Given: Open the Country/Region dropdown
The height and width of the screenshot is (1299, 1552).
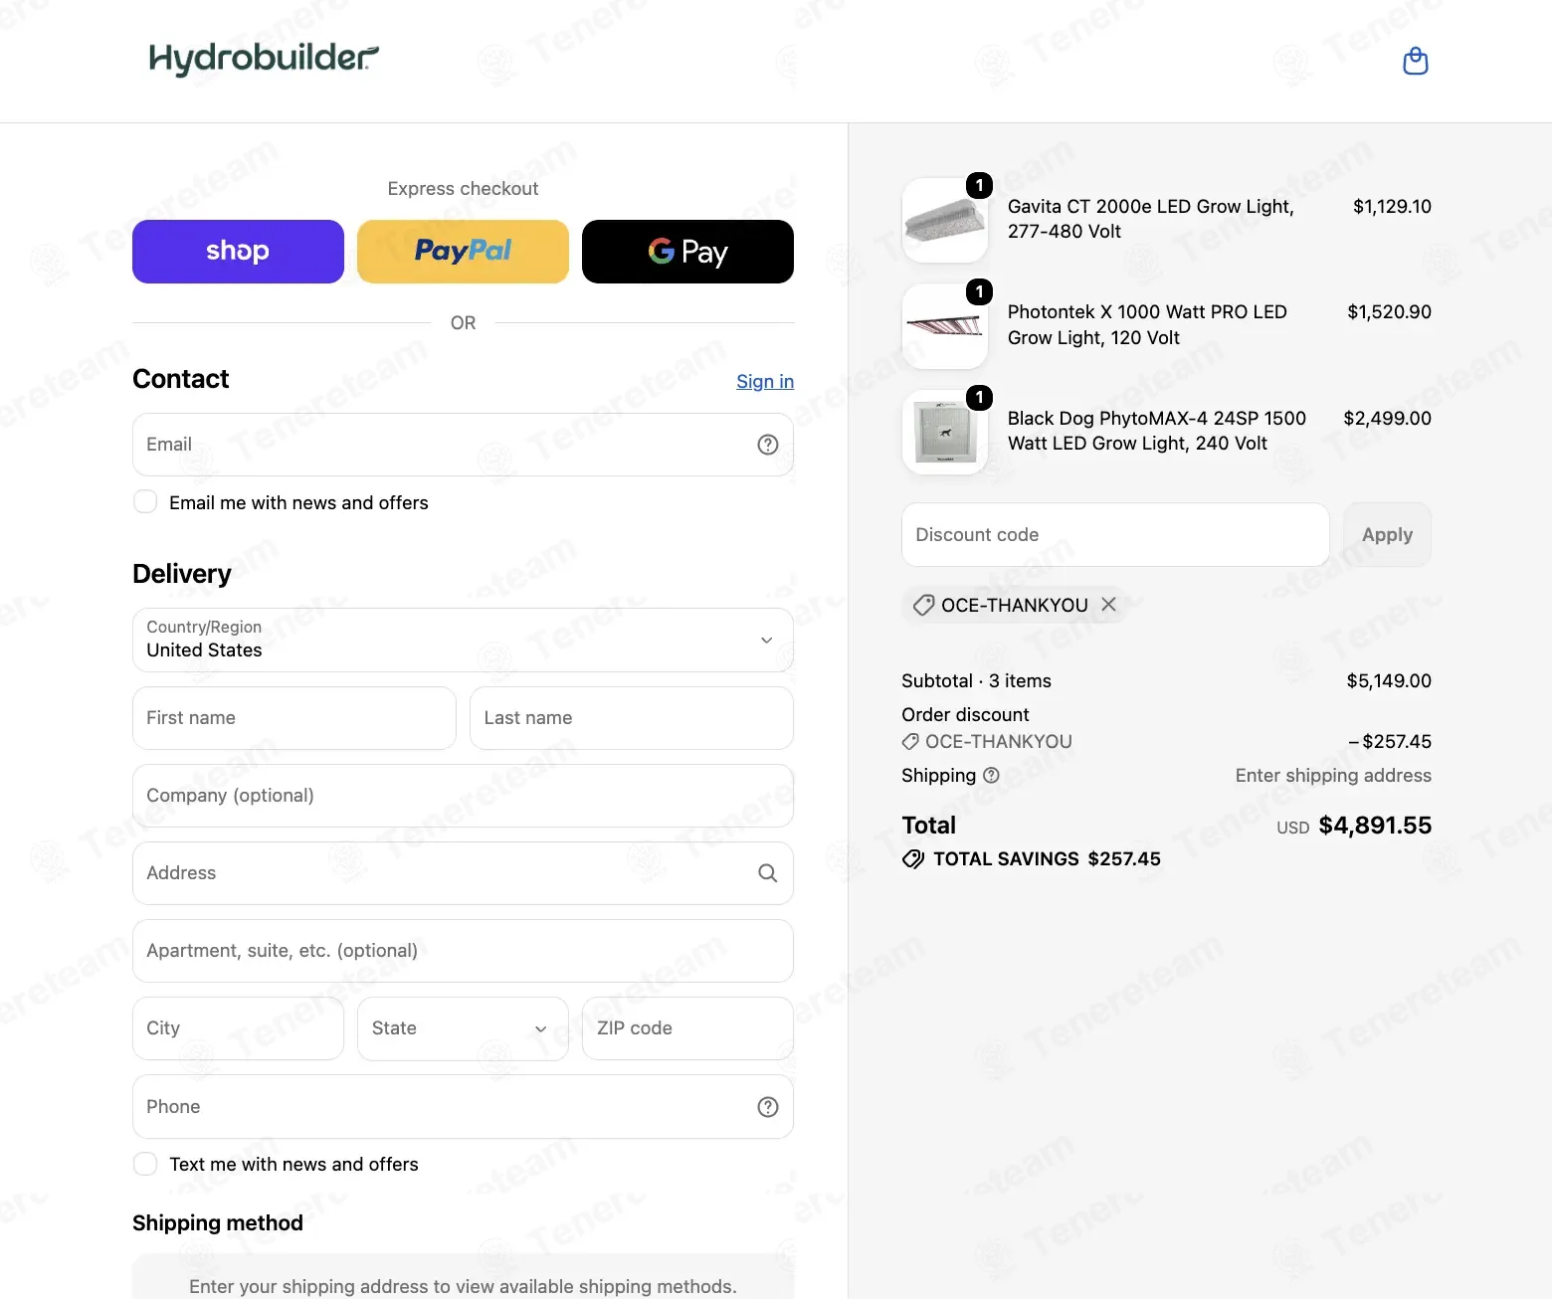Looking at the screenshot, I should coord(463,641).
